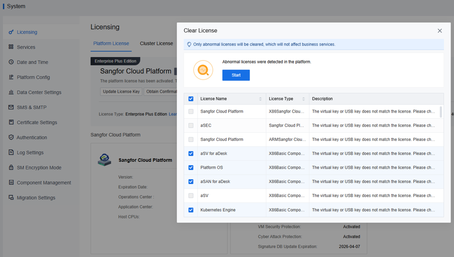454x257 pixels.
Task: Check the Sangfor Cloud Platform ARM row checkbox
Action: 191,139
